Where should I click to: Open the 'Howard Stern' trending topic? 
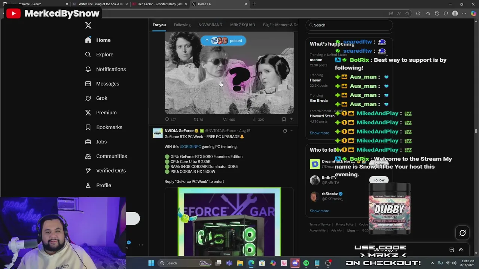coord(322,116)
